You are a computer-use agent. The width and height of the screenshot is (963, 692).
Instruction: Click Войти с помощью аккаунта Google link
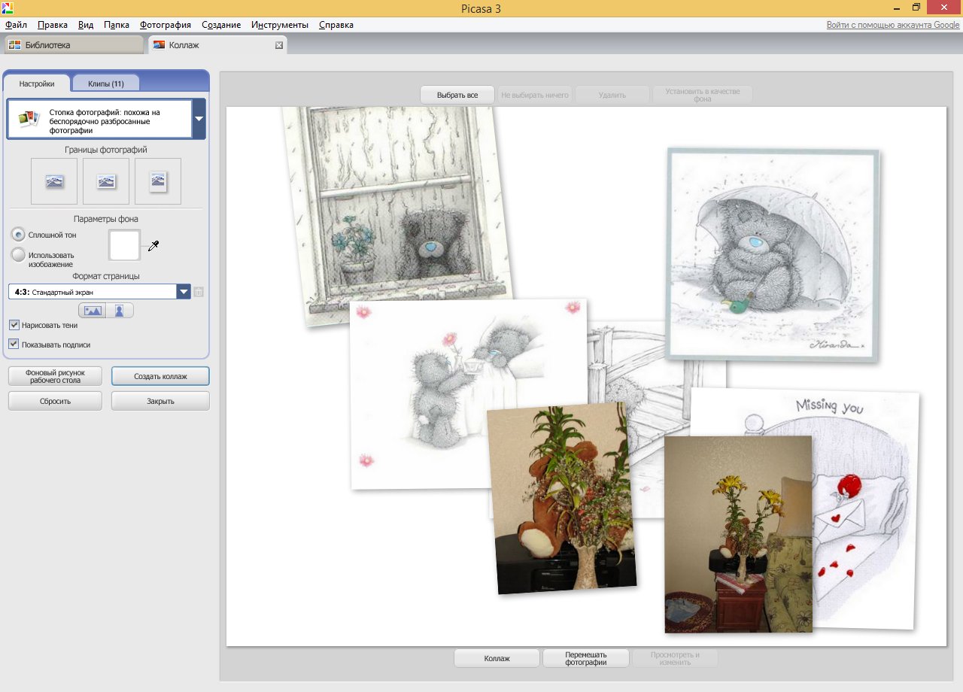[893, 25]
